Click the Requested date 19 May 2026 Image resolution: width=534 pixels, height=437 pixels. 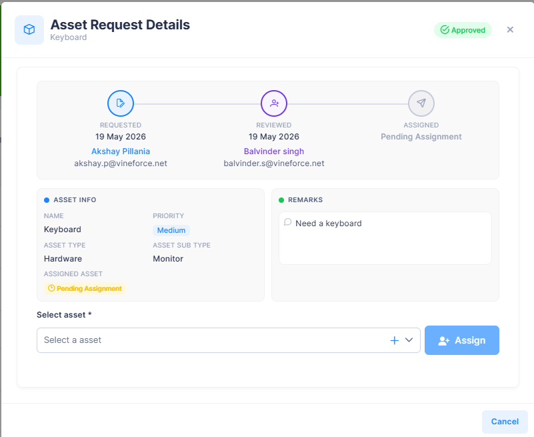(121, 137)
